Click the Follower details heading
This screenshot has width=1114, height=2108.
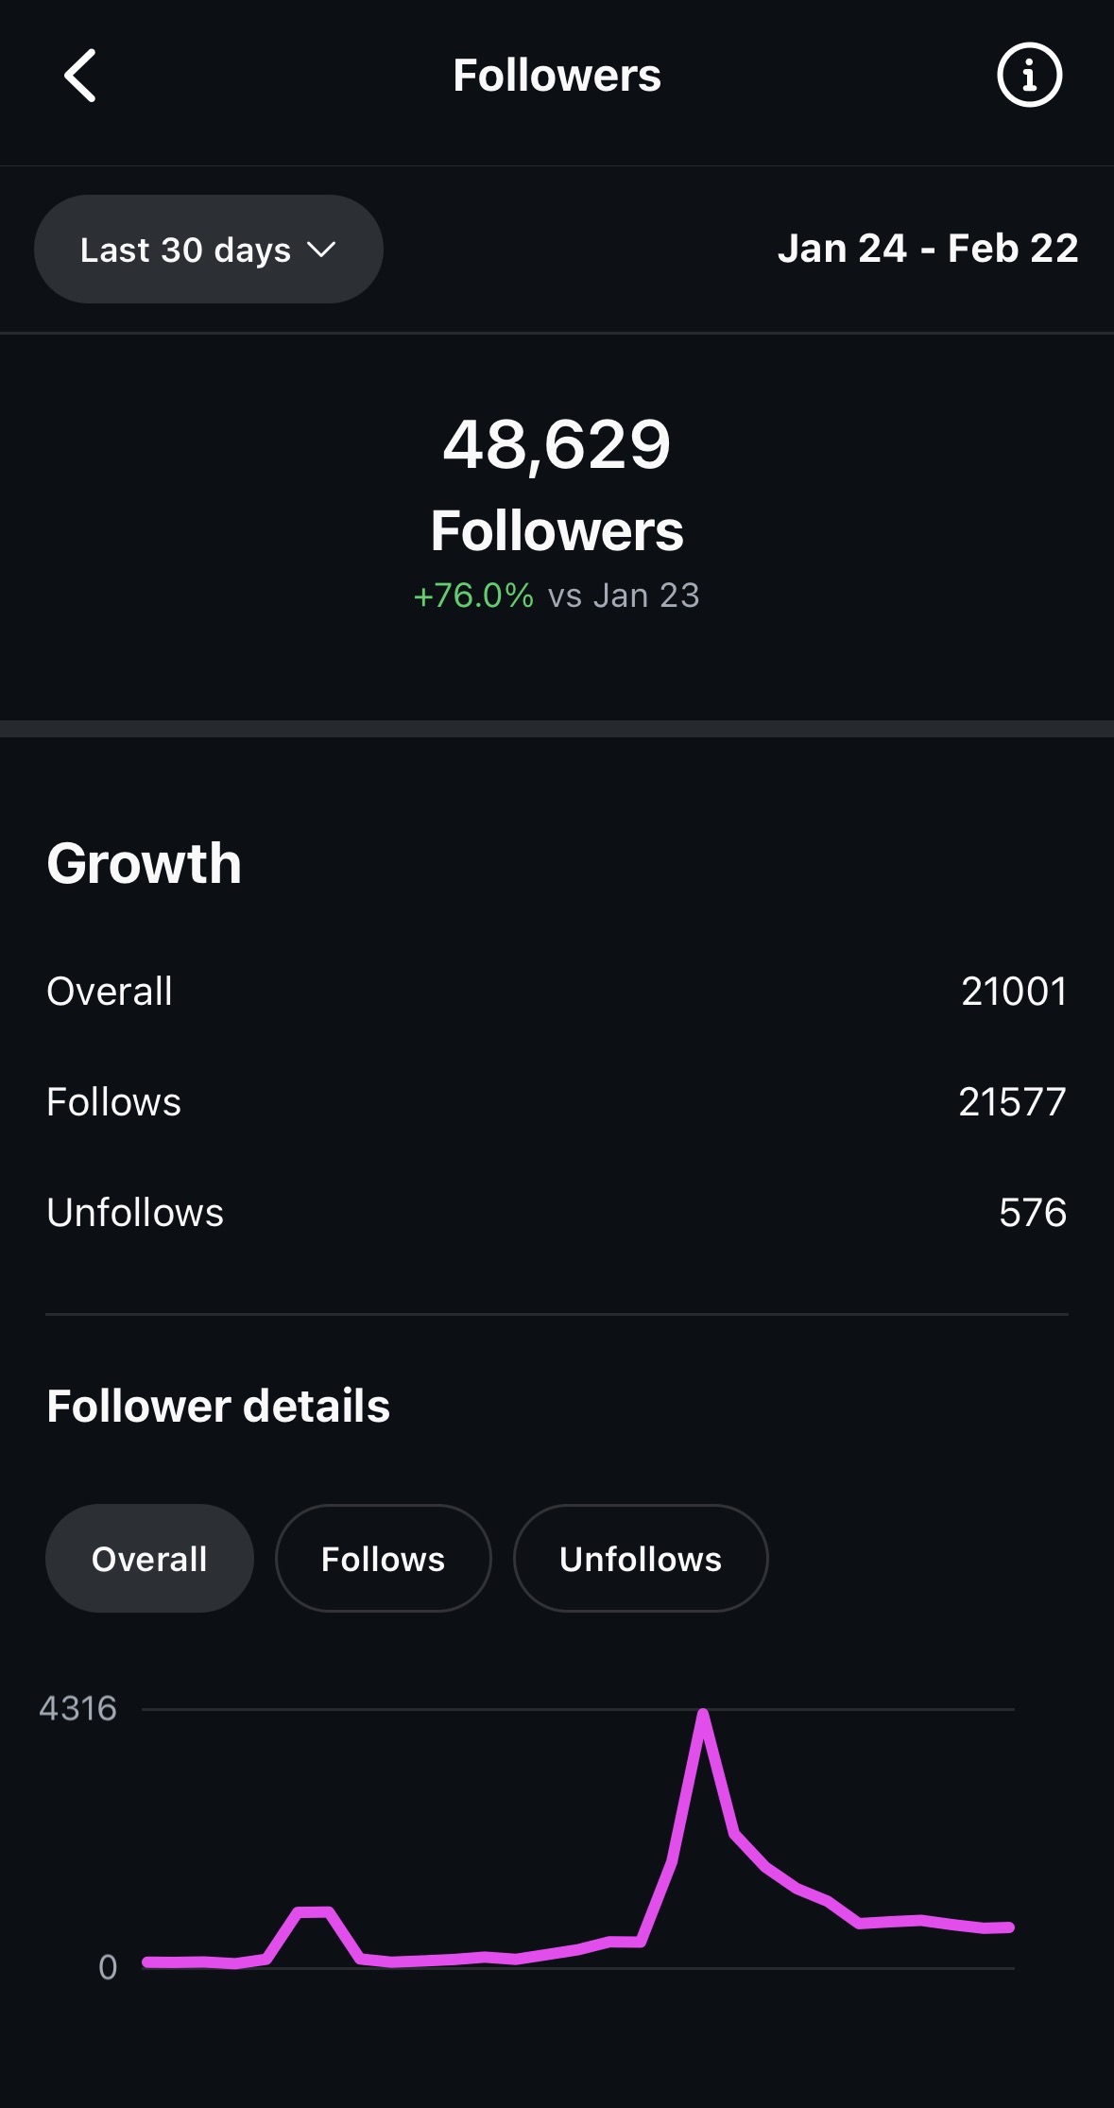pos(218,1406)
